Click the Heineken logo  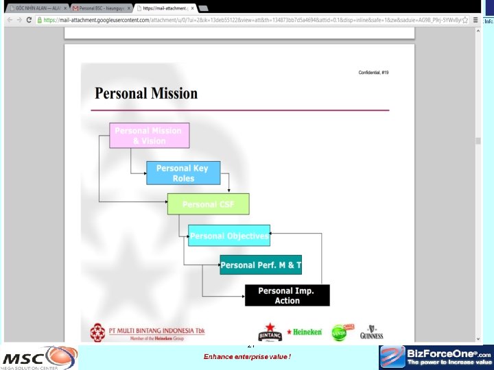[x=305, y=332]
